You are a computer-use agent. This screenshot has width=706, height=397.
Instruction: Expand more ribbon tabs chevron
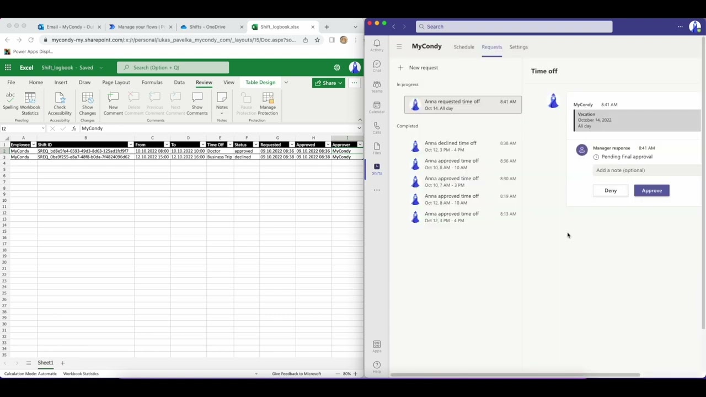pos(286,82)
